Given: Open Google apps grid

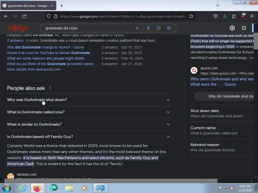Looking at the screenshot, I should pyautogui.click(x=244, y=28).
